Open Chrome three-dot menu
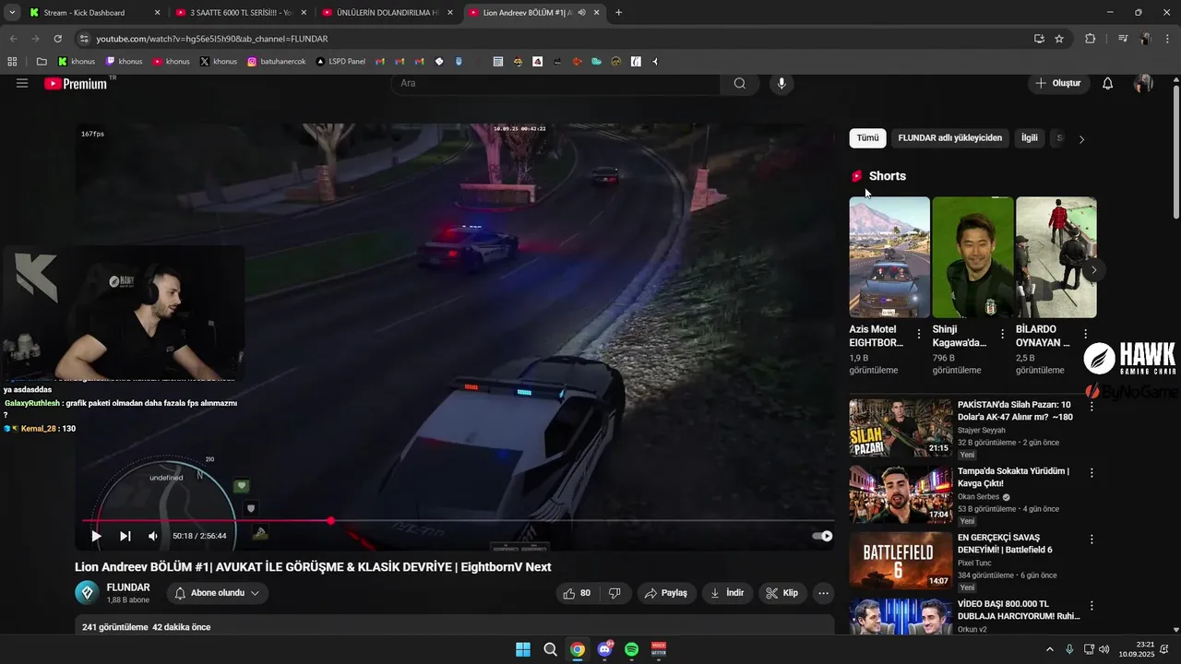The image size is (1181, 664). coord(1167,39)
